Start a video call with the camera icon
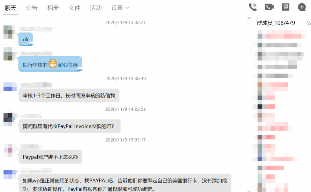 269,7
